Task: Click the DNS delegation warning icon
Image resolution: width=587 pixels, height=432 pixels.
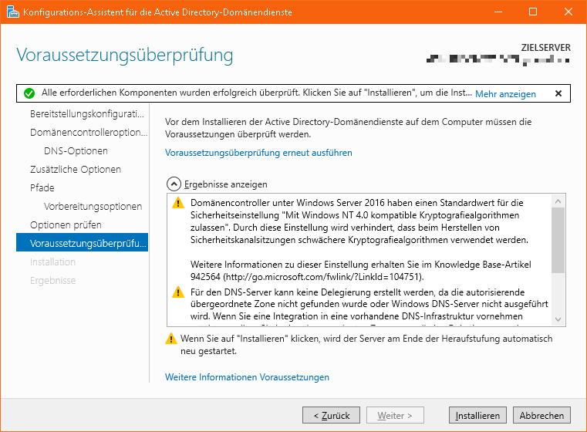Action: 178,293
